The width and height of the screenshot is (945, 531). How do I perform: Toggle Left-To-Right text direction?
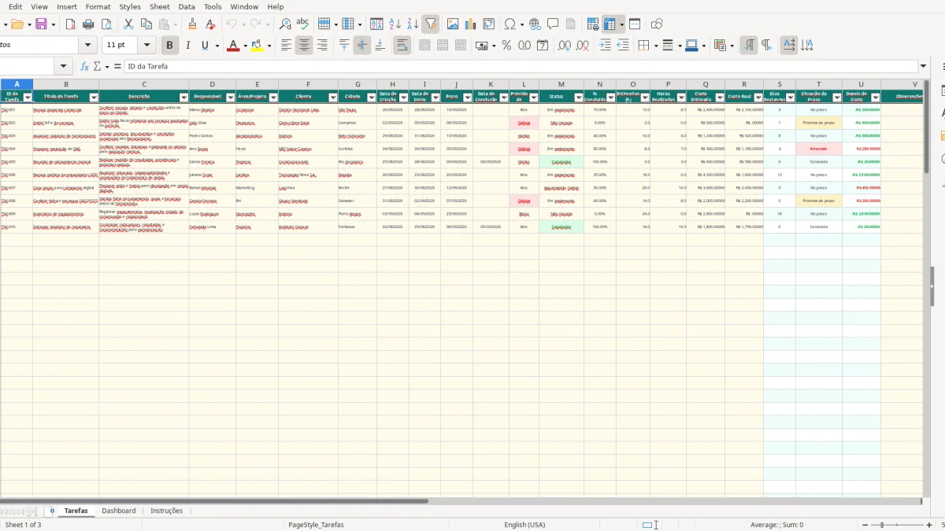749,46
